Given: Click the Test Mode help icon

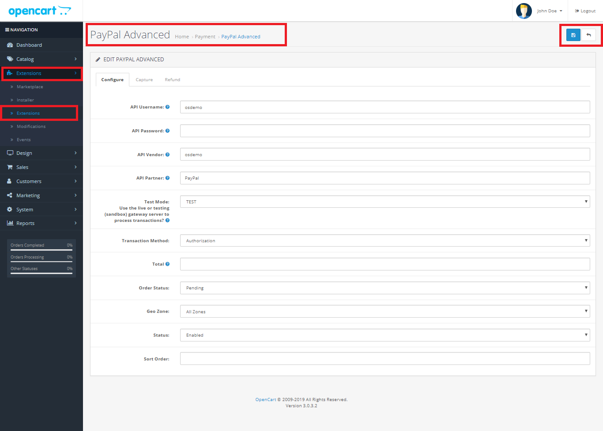Looking at the screenshot, I should coord(167,221).
